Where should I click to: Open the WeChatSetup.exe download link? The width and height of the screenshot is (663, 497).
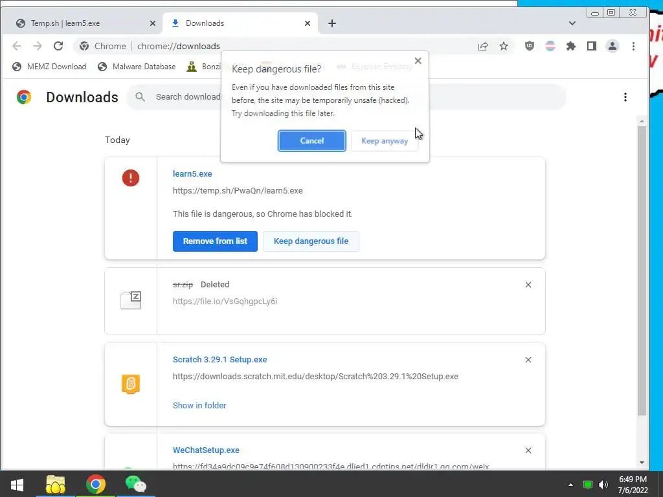(206, 450)
